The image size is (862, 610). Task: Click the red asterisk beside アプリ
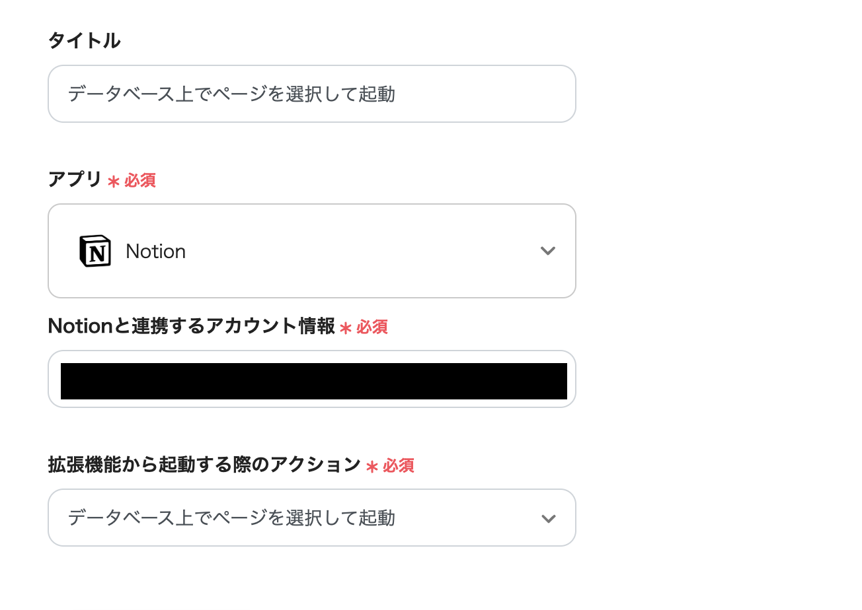click(x=113, y=181)
